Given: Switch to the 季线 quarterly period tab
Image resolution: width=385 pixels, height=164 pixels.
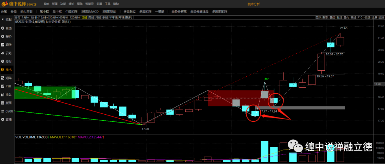Looking at the screenshot, I should 105,17.
